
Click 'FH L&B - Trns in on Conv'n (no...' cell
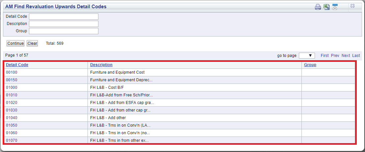tap(195, 133)
